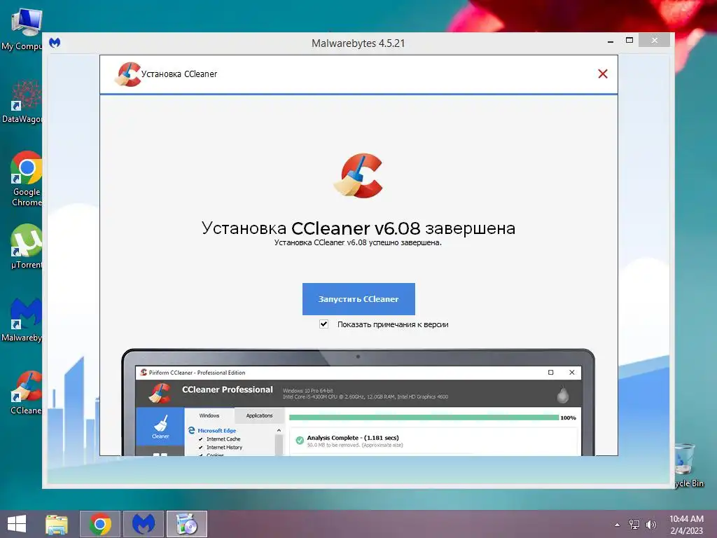Open the Recycle Bin on desktop
The image size is (717, 538).
[689, 465]
